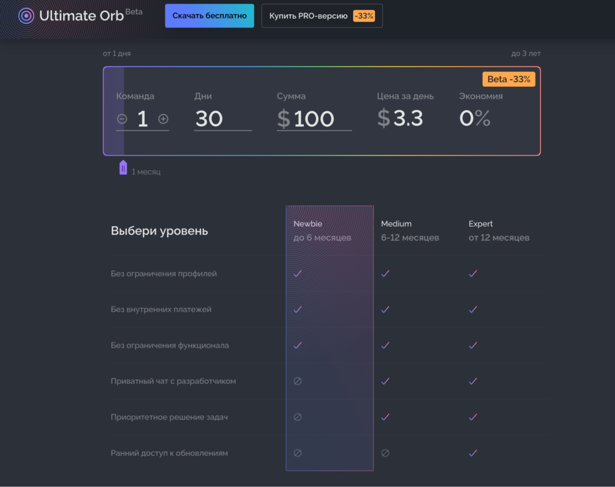Click Medium unavailable icon for Ранний доступ
The height and width of the screenshot is (487, 615).
pyautogui.click(x=385, y=453)
